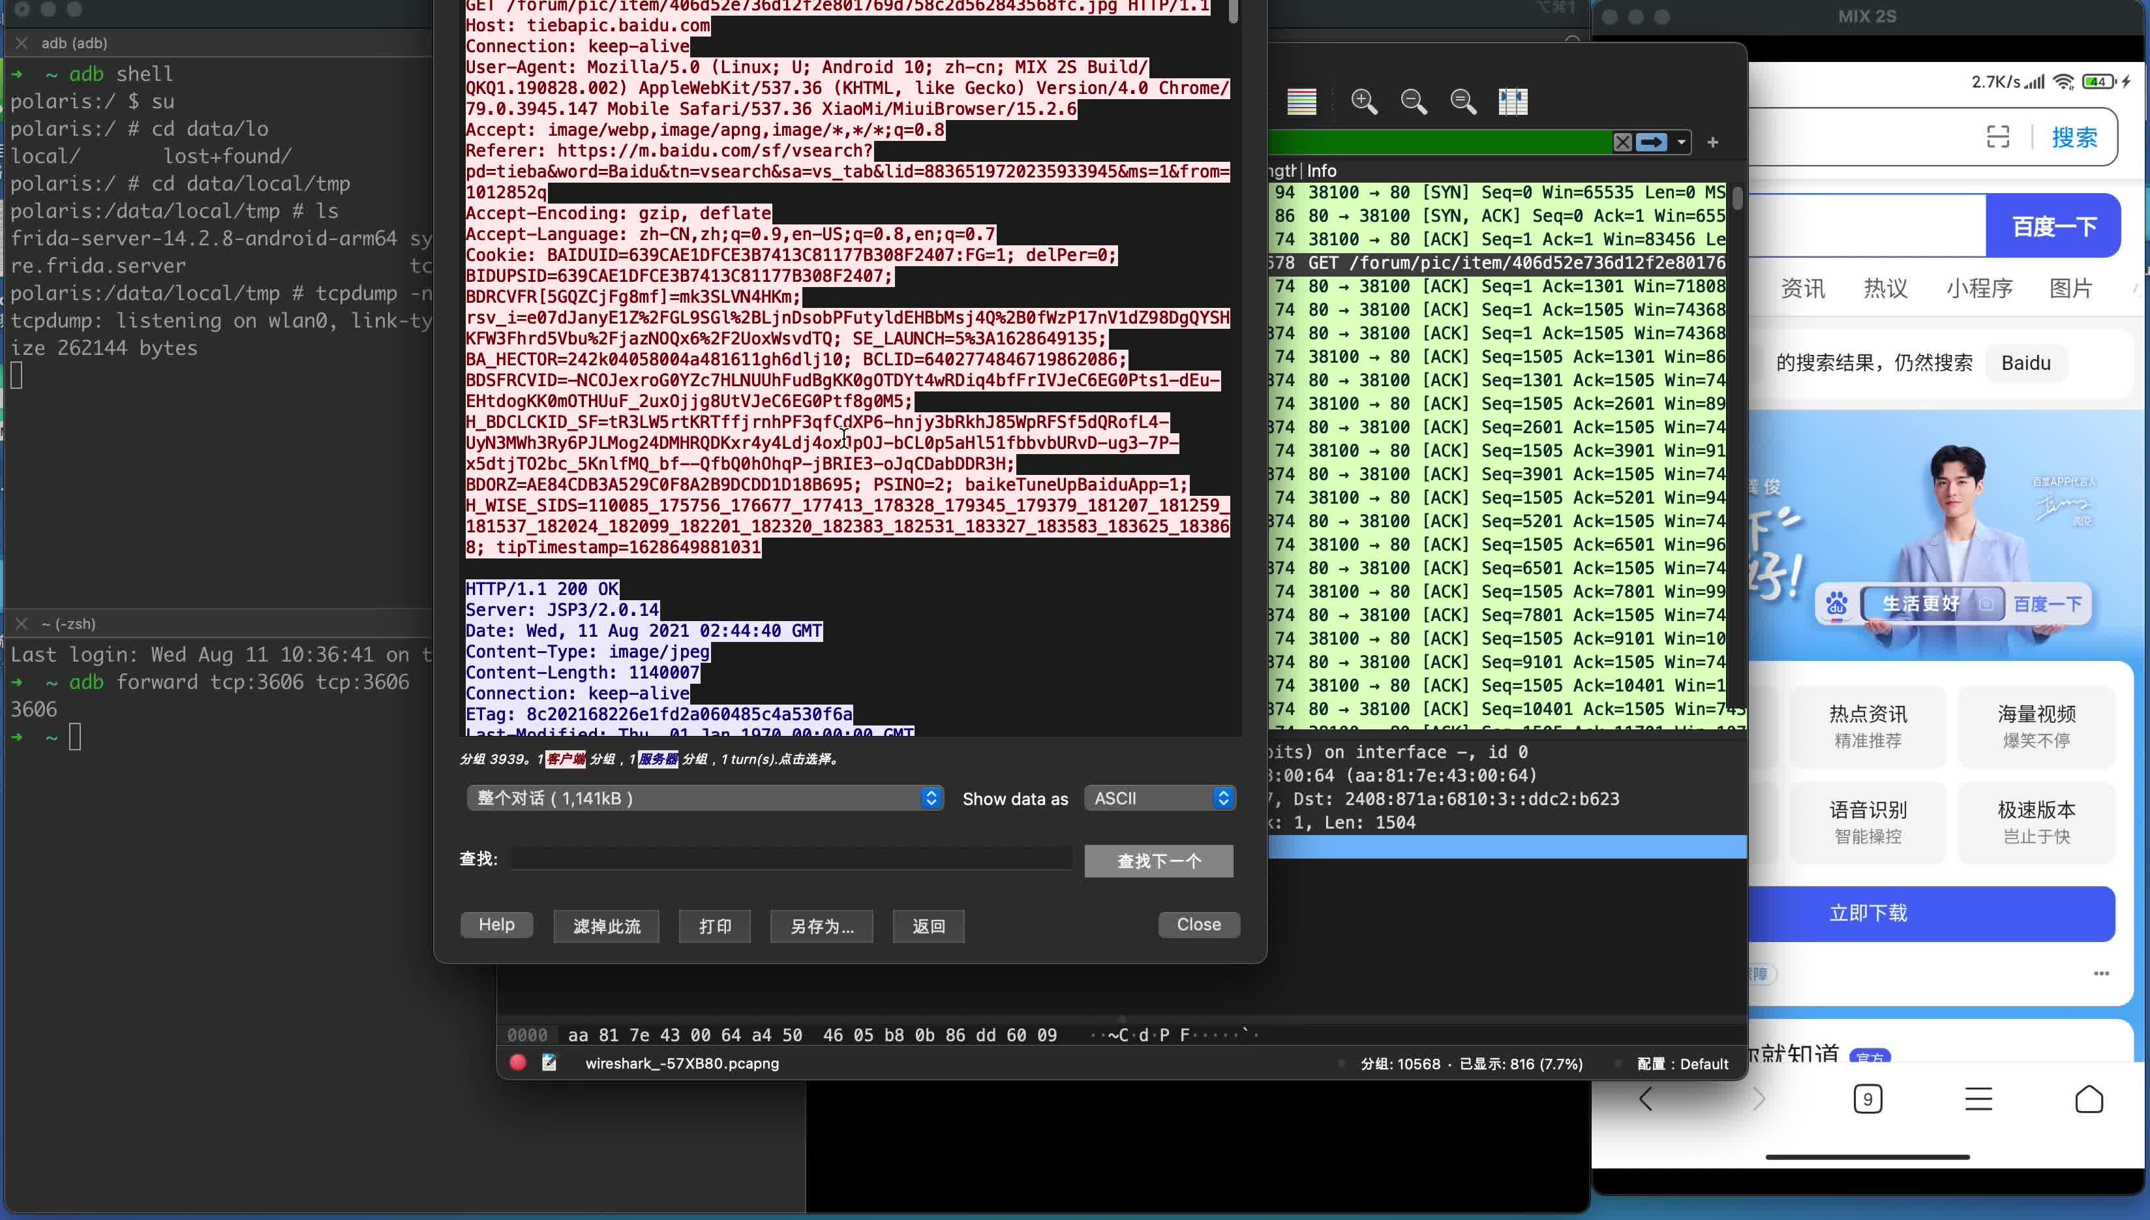2150x1220 pixels.
Task: Click the adb forward tcp:3606 command line
Action: pyautogui.click(x=239, y=682)
